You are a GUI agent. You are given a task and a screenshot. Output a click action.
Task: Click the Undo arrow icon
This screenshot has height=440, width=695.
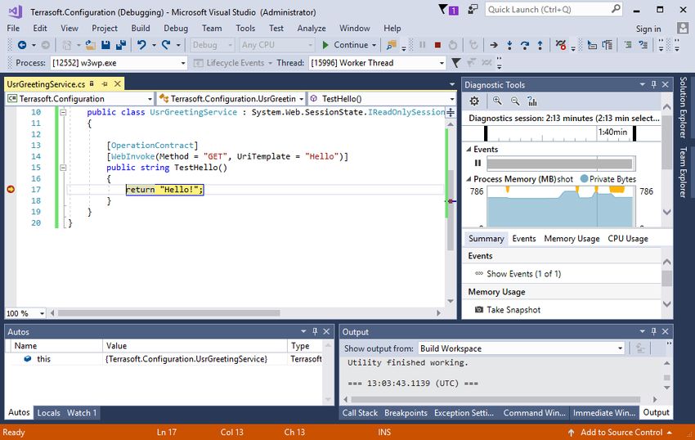[141, 45]
